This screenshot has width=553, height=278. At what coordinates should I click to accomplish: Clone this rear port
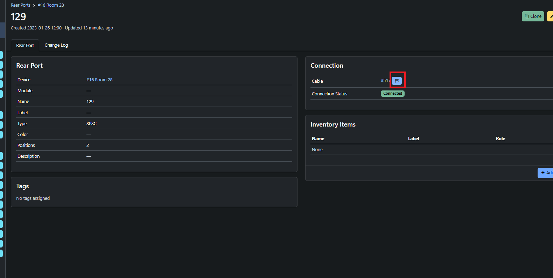(533, 16)
